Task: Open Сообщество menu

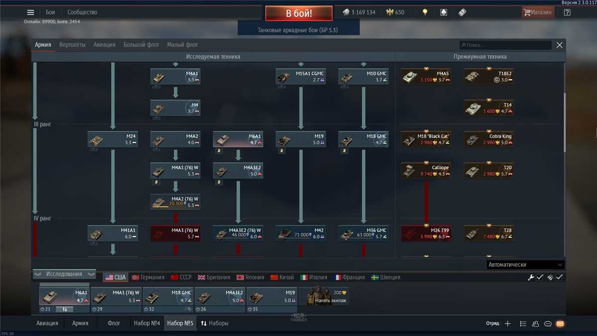Action: (x=83, y=12)
